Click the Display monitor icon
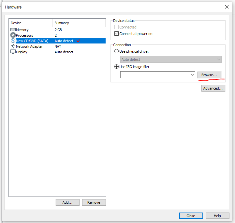This screenshot has height=223, width=235. 13,52
